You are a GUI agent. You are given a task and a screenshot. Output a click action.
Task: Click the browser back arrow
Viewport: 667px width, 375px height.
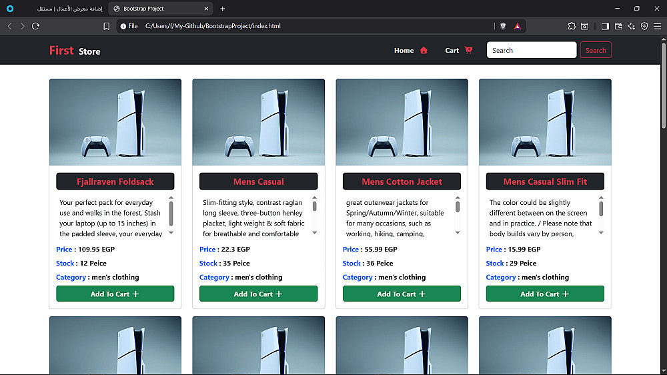10,26
